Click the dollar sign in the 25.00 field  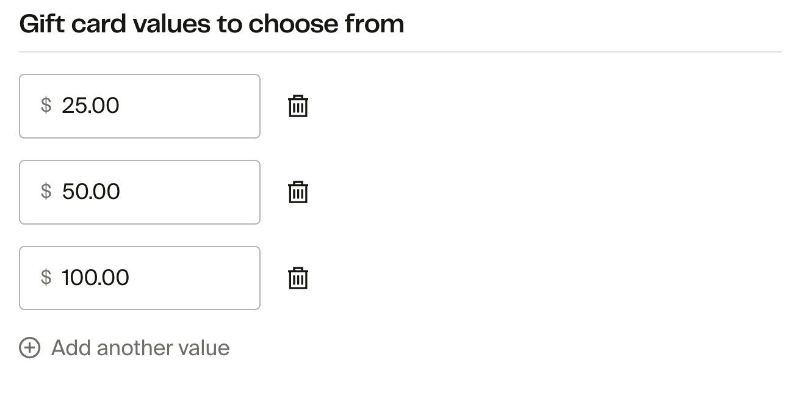[x=46, y=106]
